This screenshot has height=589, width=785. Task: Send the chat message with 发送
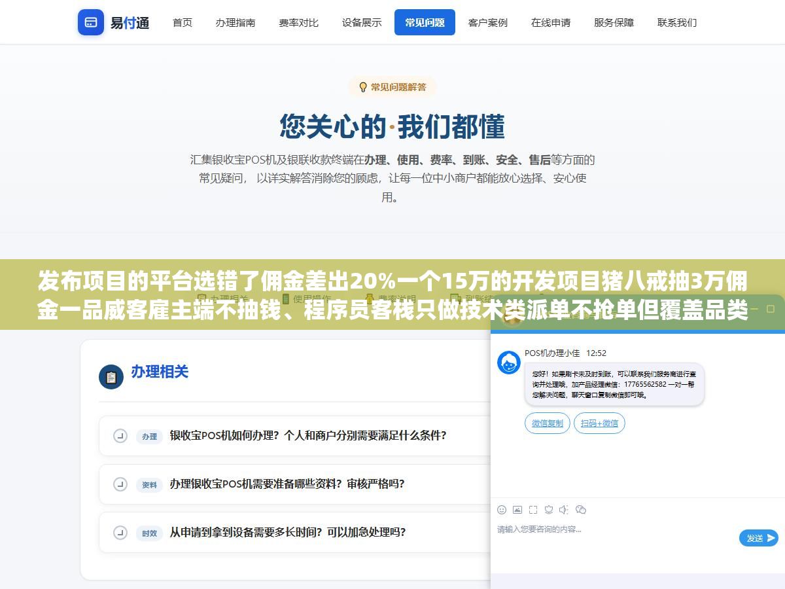pyautogui.click(x=759, y=538)
